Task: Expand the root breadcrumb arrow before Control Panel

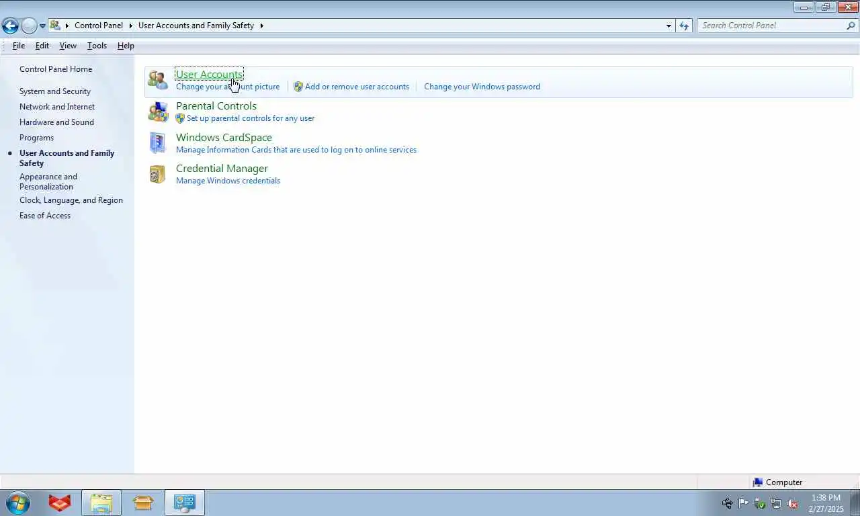Action: 67,26
